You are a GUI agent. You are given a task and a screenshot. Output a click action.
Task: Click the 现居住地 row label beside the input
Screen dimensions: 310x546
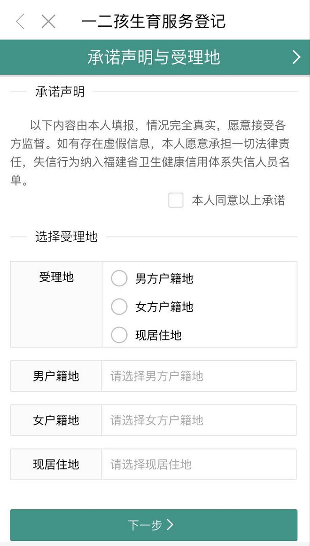pos(56,465)
